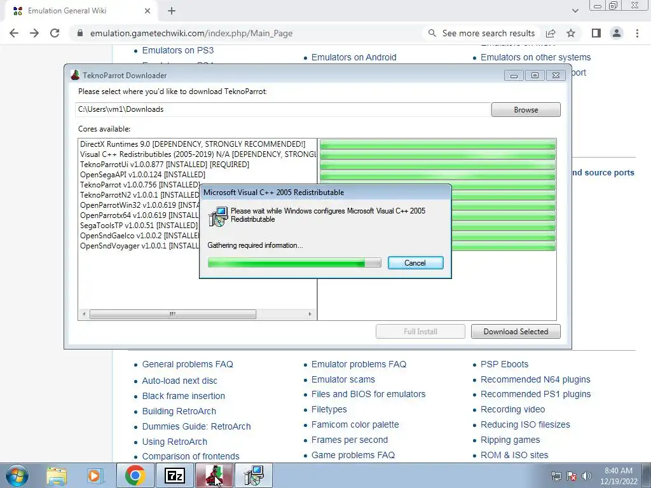Open Famicom color palette link
This screenshot has width=651, height=488.
355,424
